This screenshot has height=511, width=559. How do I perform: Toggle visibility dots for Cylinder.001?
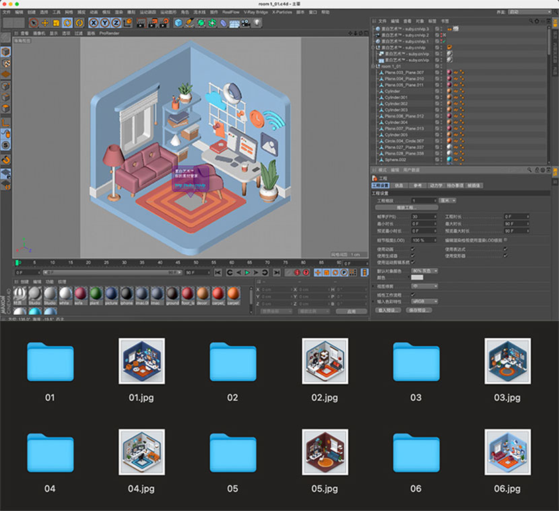click(x=441, y=97)
